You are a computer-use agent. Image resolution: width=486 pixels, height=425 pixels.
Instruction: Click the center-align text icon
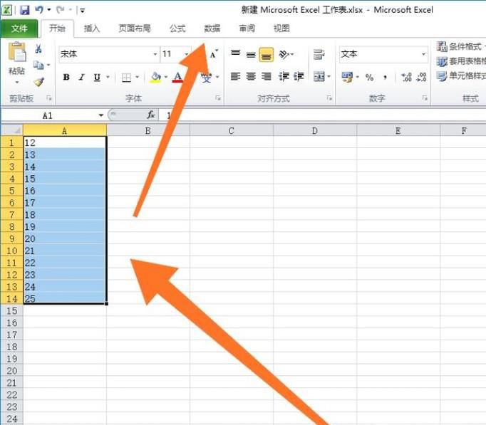(x=251, y=76)
